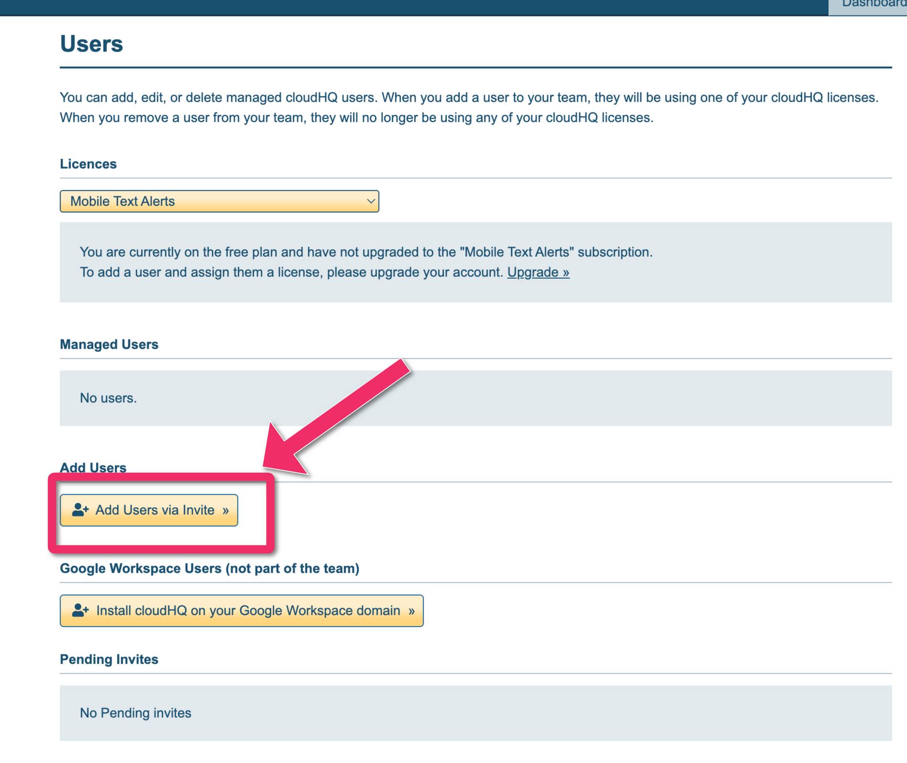
Task: Click the Google Workspace Users heading
Action: [210, 568]
